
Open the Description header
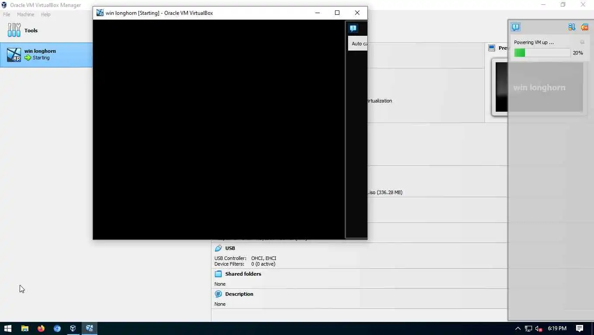239,294
